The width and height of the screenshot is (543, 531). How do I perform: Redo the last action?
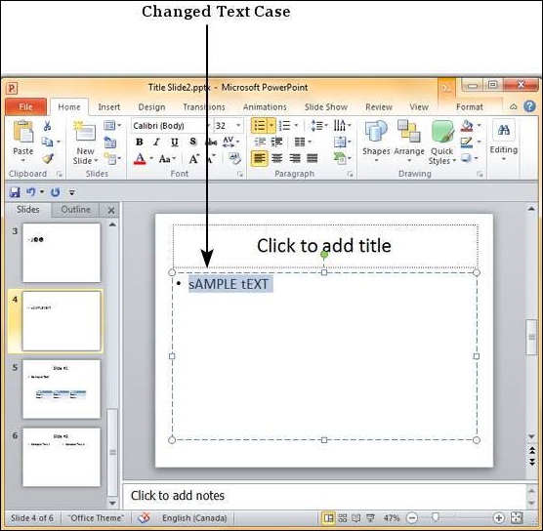tap(55, 192)
